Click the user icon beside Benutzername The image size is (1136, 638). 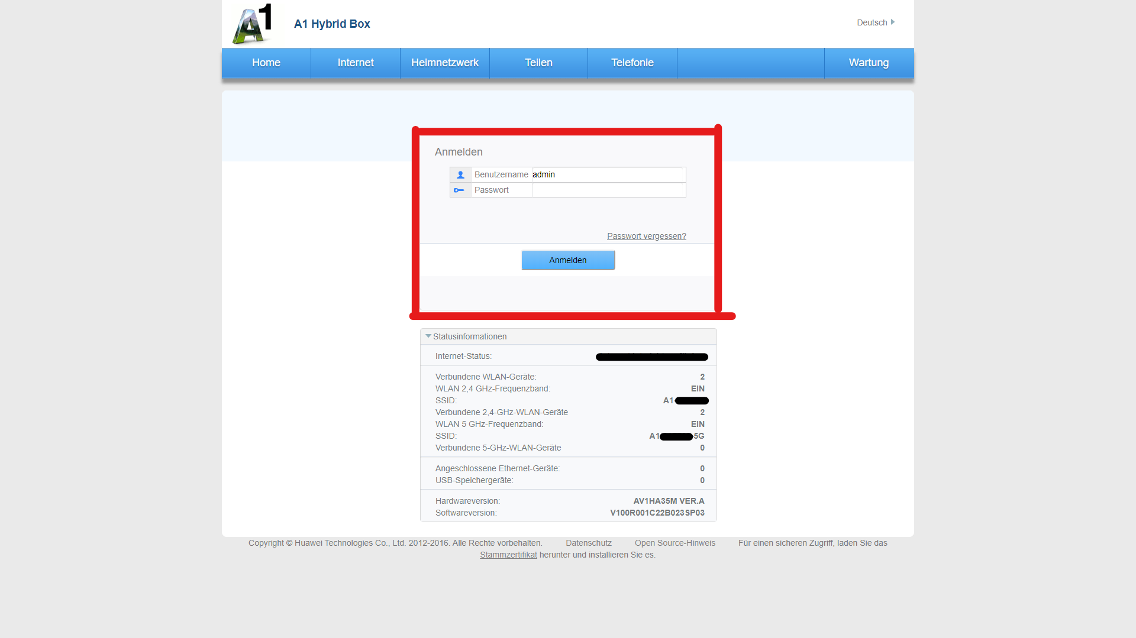click(460, 174)
